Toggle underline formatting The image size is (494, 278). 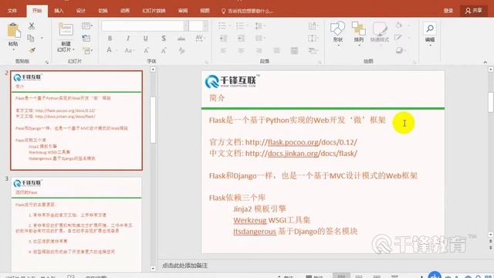click(146, 38)
